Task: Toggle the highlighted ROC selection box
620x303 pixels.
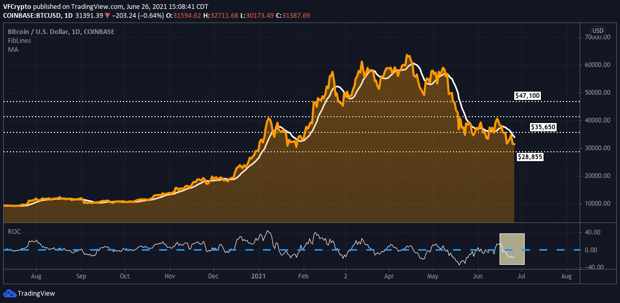Action: tap(512, 249)
